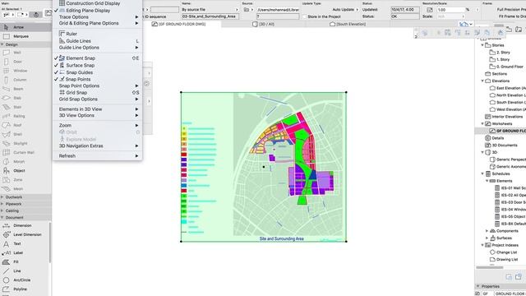The image size is (526, 296).
Task: Select the Wall tool
Action: click(x=25, y=53)
